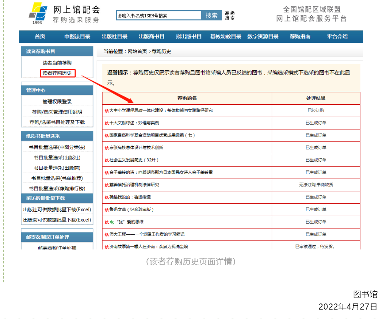
Task: Open 出版社可供数据批量下载(Excel) link
Action: (x=57, y=209)
